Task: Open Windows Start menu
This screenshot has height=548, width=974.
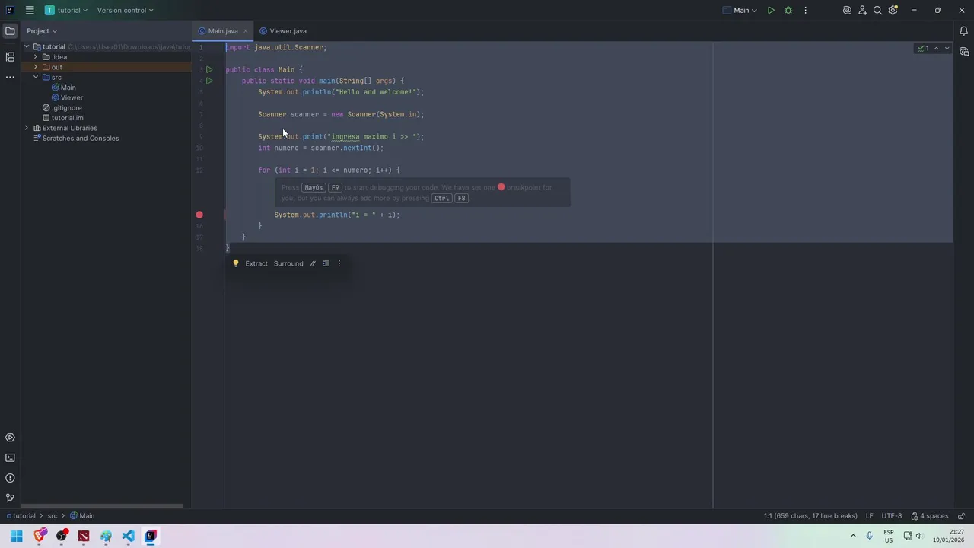Action: click(x=17, y=536)
